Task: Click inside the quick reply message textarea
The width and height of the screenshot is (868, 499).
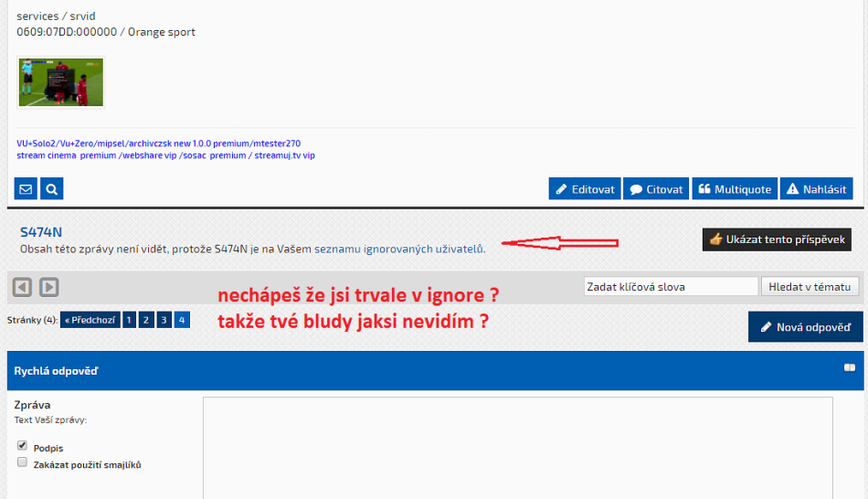Action: 517,448
